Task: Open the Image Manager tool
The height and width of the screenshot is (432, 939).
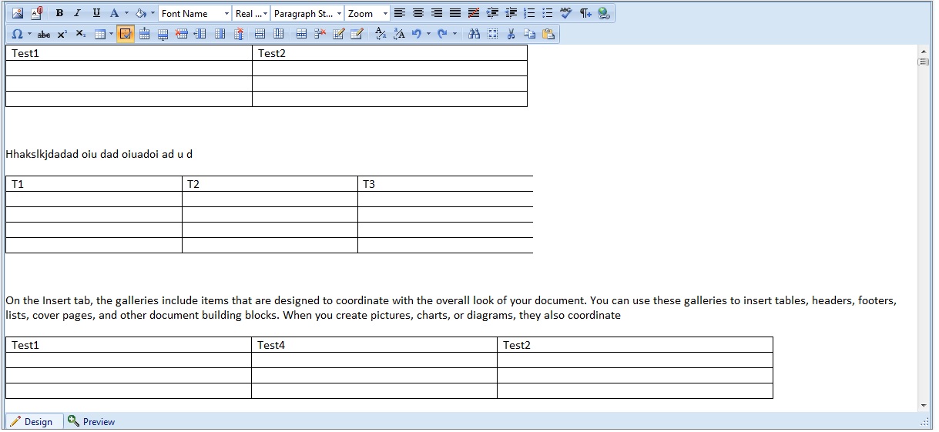Action: [x=18, y=13]
